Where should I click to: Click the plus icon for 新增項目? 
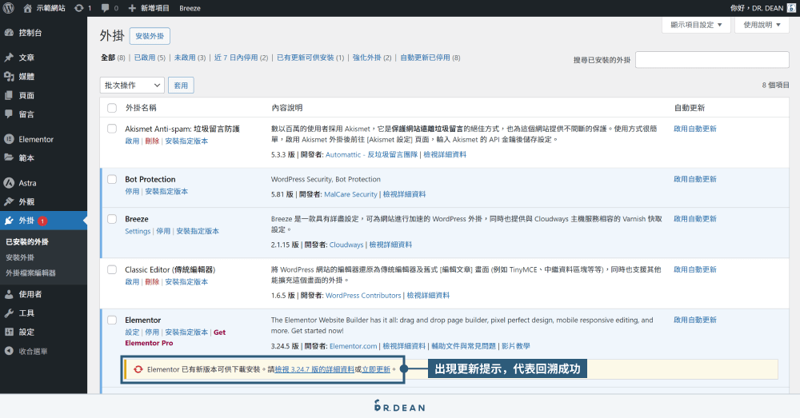tap(132, 8)
